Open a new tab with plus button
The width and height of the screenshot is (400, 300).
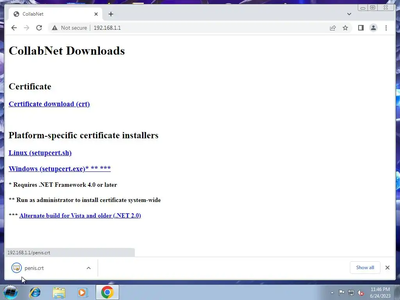click(111, 14)
